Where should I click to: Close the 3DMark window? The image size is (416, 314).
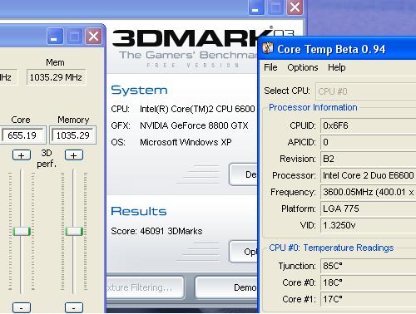pyautogui.click(x=295, y=7)
